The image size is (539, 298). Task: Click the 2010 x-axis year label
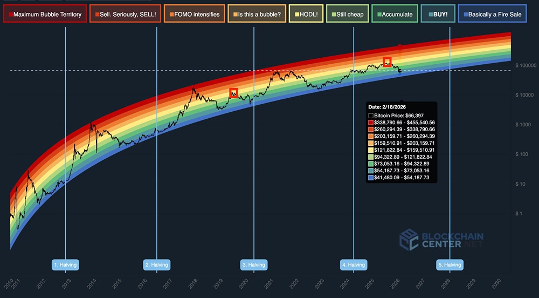coord(9,283)
